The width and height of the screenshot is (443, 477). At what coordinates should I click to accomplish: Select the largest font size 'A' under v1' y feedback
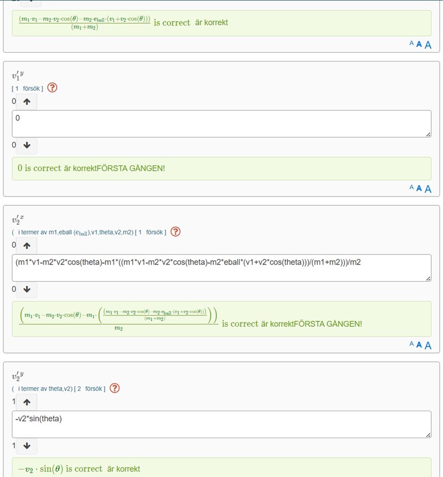(428, 189)
